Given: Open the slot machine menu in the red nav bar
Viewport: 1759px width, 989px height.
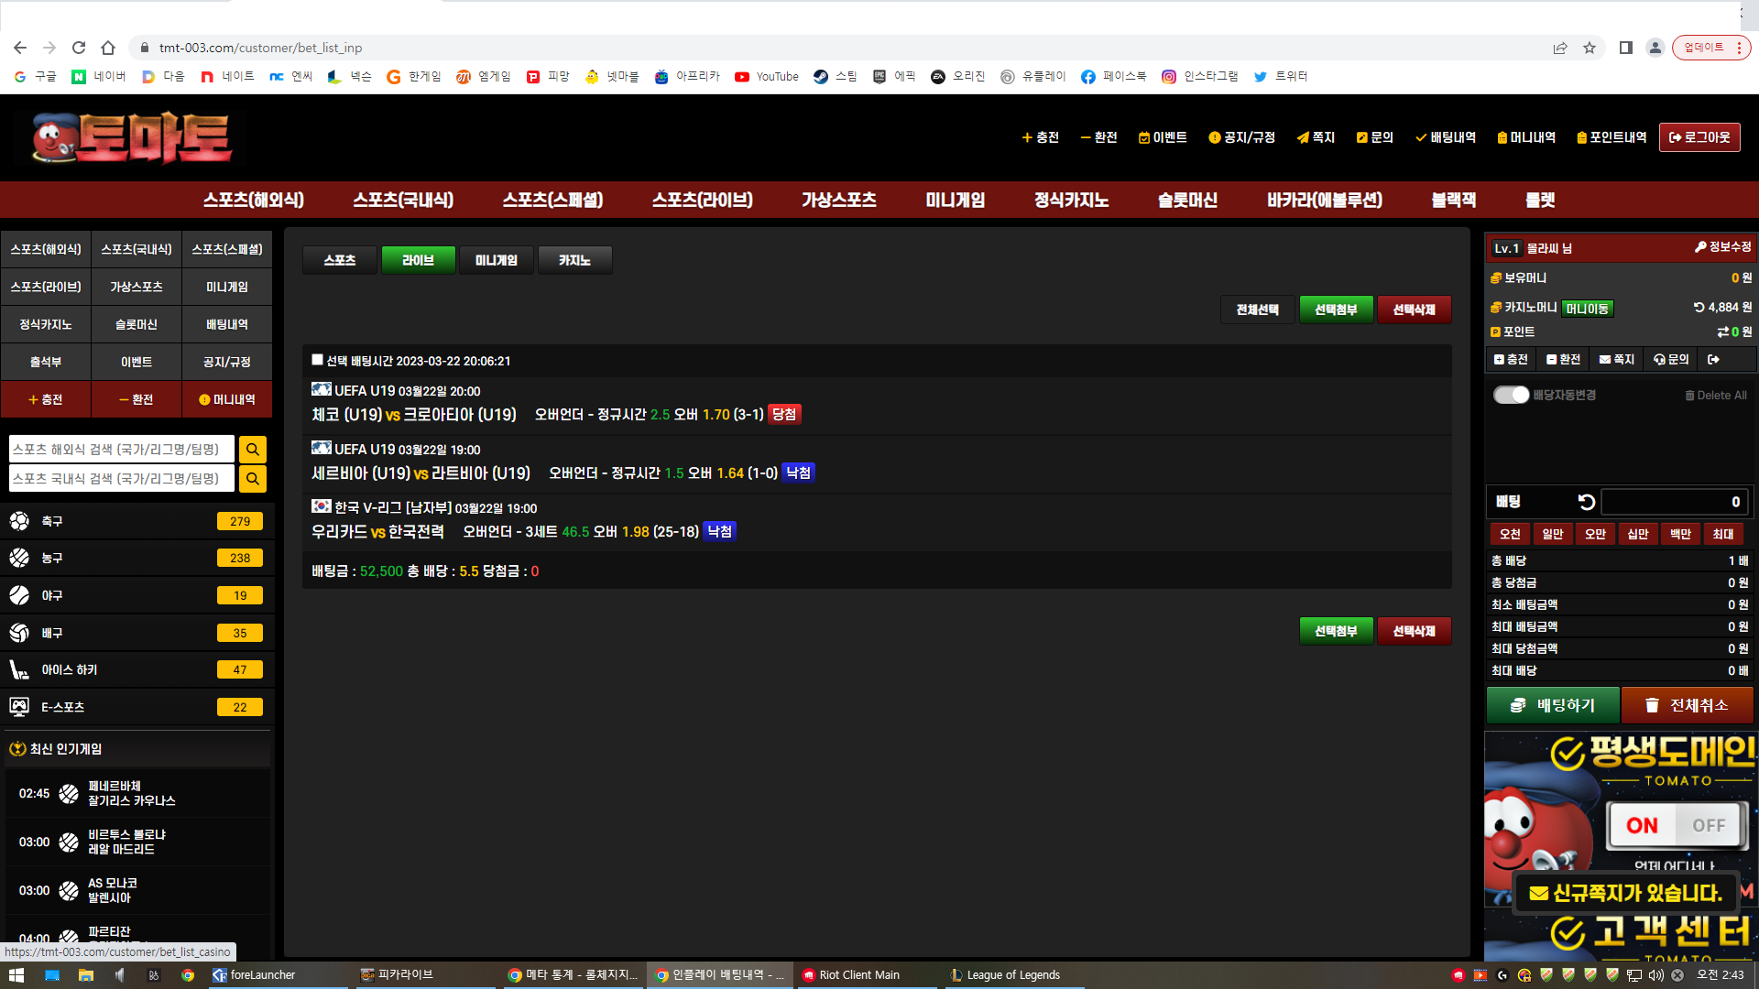Looking at the screenshot, I should (x=1187, y=200).
